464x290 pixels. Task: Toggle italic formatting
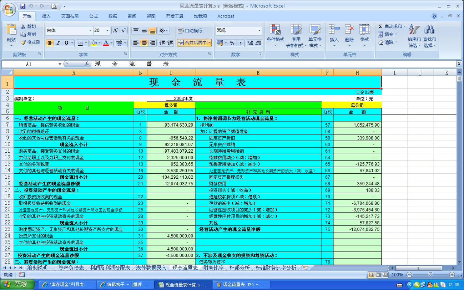(x=58, y=43)
